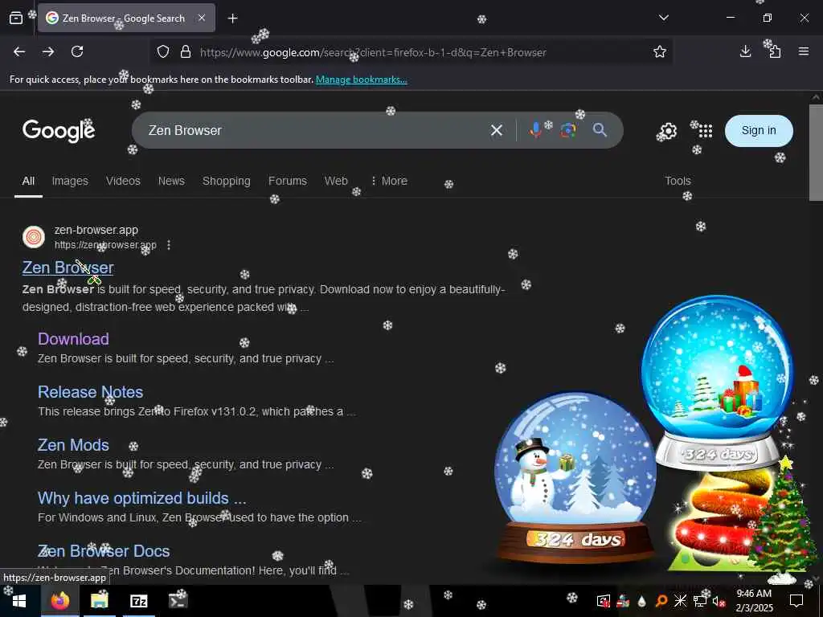Click the Firefox taskbar icon
Image resolution: width=823 pixels, height=617 pixels.
tap(59, 601)
